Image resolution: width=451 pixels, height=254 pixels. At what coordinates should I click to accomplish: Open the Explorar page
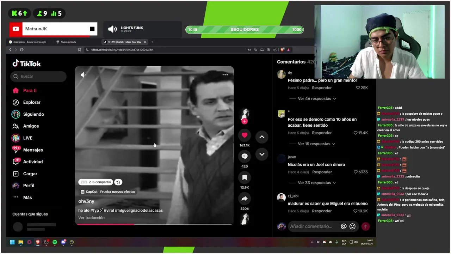coord(26,102)
